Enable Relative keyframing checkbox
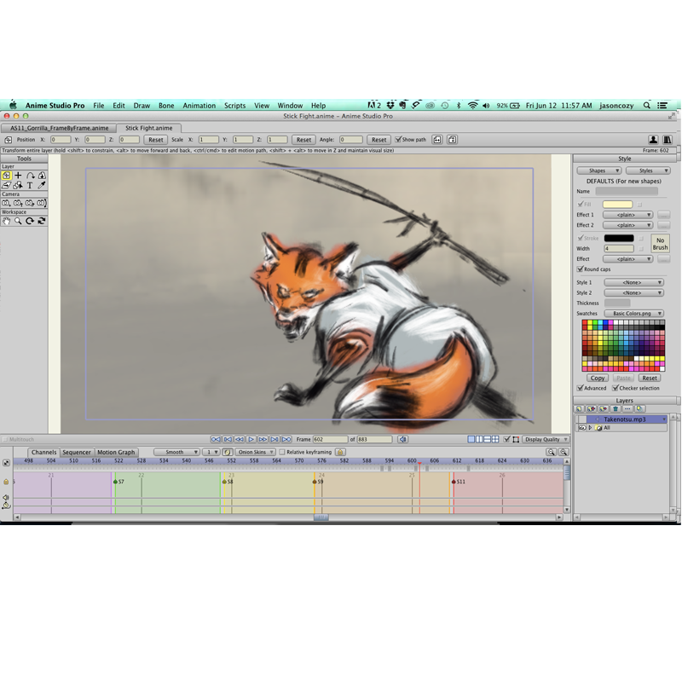The width and height of the screenshot is (682, 682). click(x=282, y=452)
